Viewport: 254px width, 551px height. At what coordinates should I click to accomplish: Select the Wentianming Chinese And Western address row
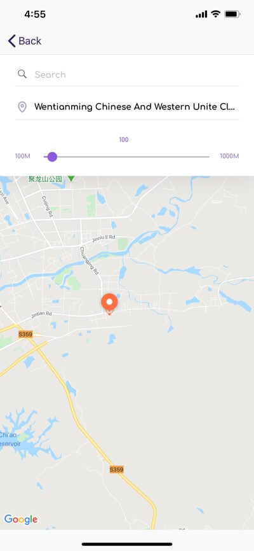[x=127, y=106]
